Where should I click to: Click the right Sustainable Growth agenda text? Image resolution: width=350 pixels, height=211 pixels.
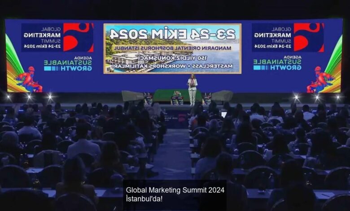pos(277,63)
